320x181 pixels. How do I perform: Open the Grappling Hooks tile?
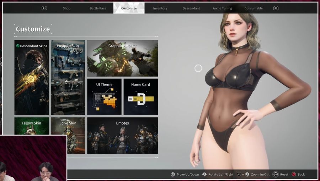(122, 58)
